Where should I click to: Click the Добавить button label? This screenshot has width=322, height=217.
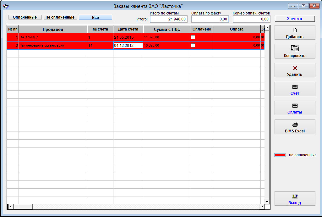click(x=294, y=37)
